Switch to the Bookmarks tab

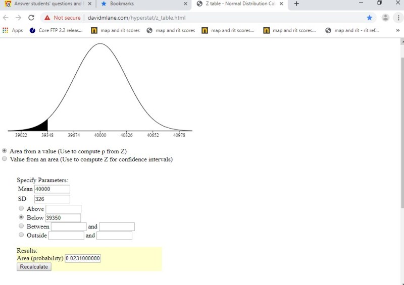click(143, 4)
